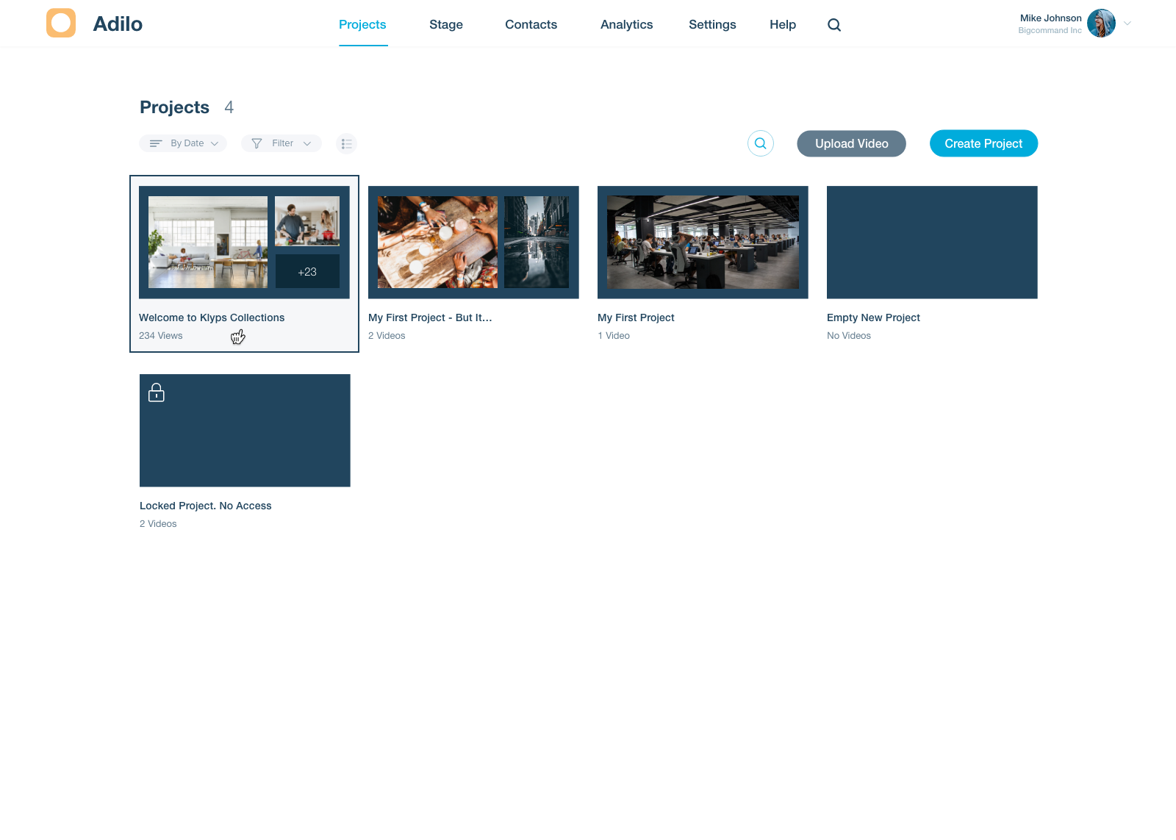Click Mike Johnson's profile avatar
This screenshot has width=1176, height=840.
coord(1101,23)
